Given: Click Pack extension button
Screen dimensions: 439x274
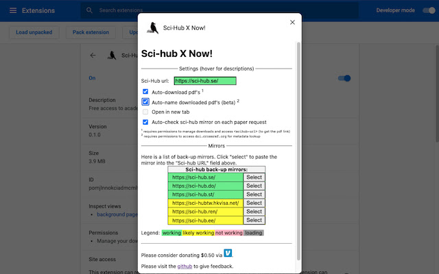Looking at the screenshot, I should (91, 32).
